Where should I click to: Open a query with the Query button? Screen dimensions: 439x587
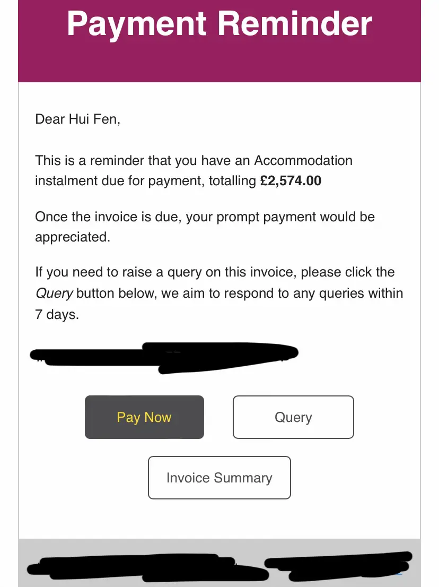pyautogui.click(x=293, y=417)
